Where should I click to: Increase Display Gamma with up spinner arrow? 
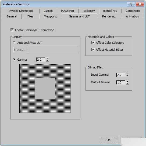[x=47, y=59]
